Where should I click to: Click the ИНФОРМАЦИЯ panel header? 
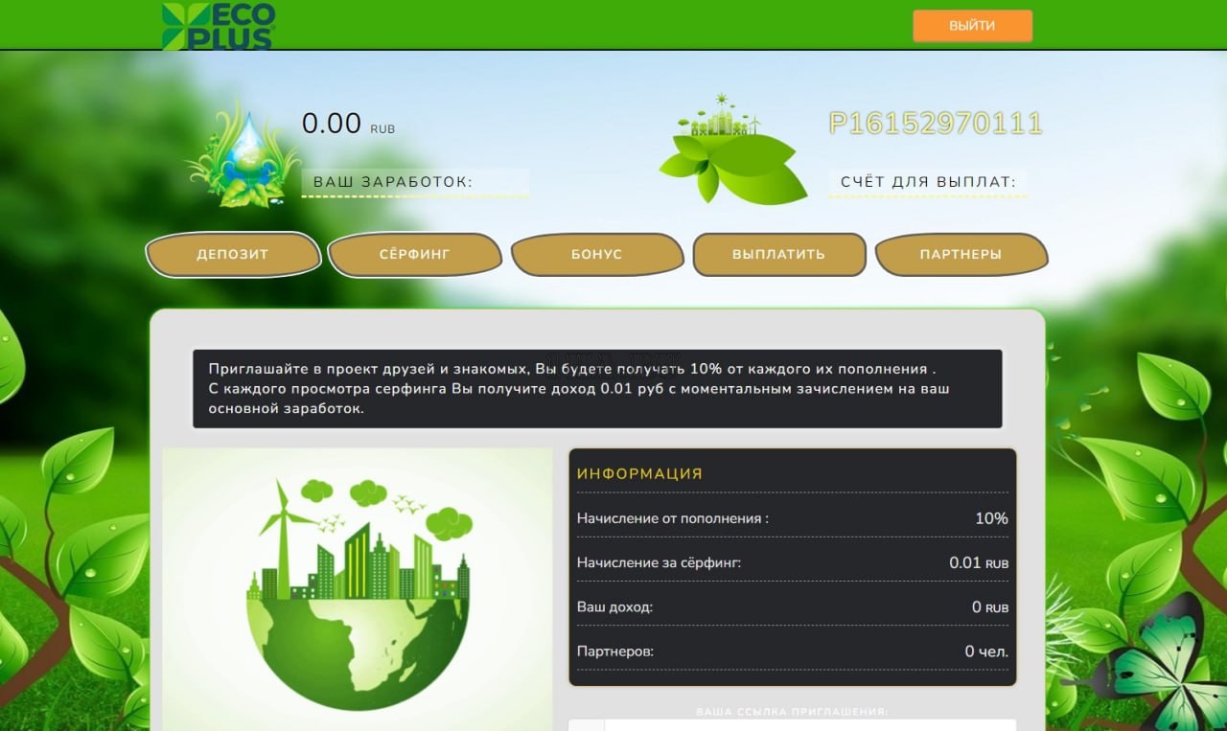pyautogui.click(x=640, y=472)
